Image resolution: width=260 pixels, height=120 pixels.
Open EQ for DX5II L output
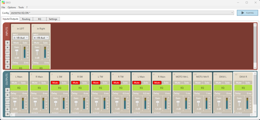223,88
